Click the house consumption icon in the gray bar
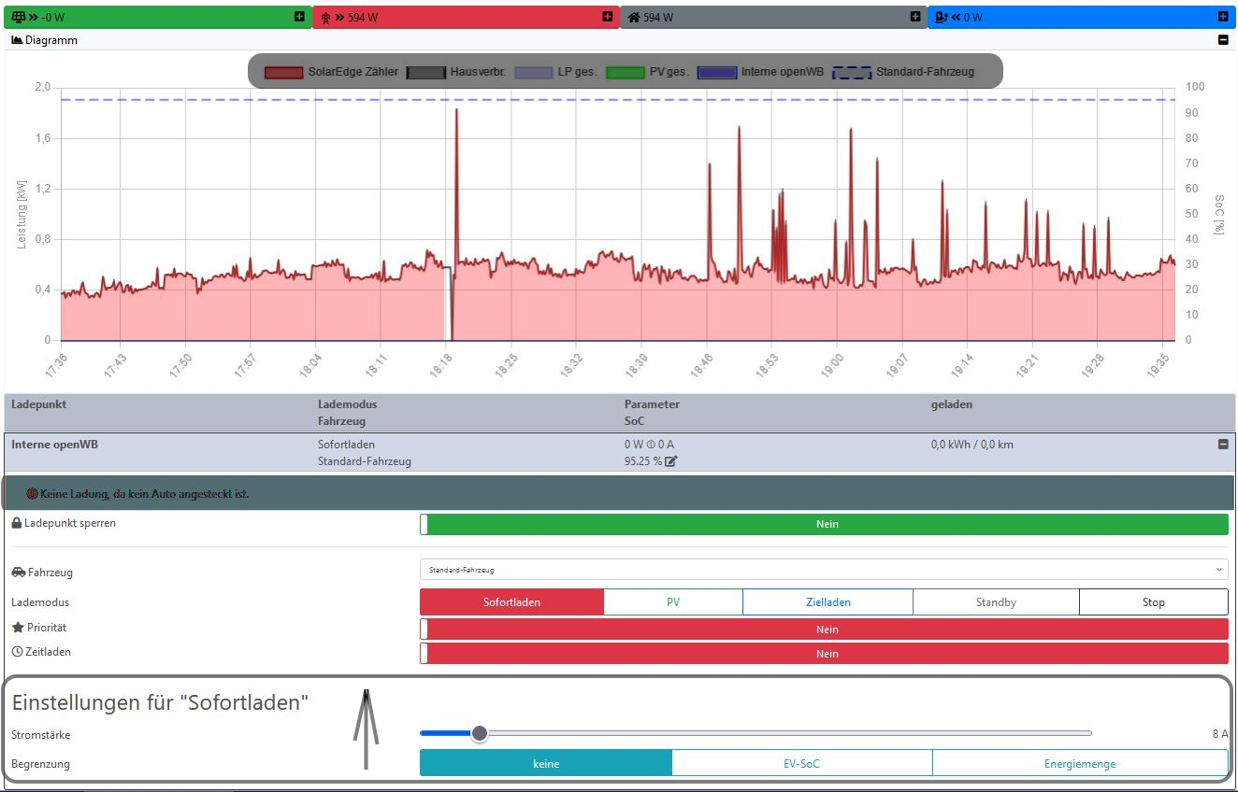 click(634, 17)
